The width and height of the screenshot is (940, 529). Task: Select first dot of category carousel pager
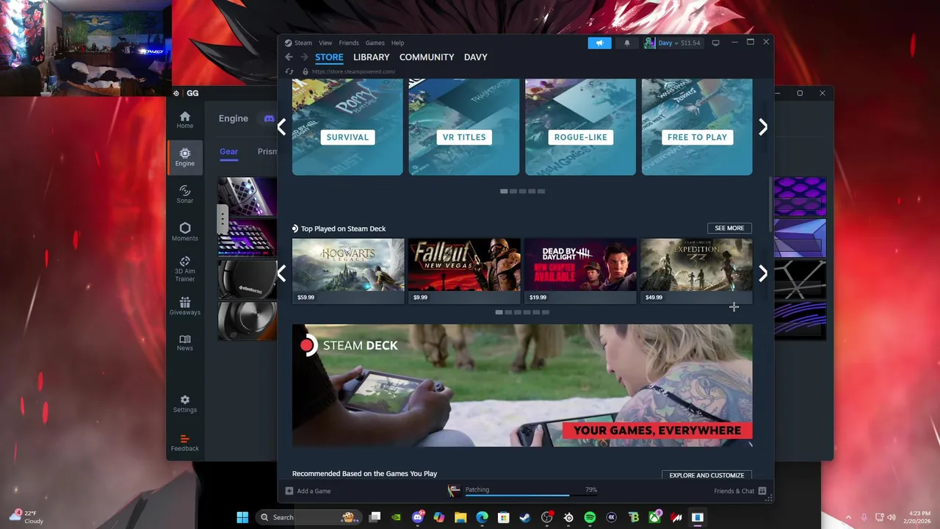click(504, 191)
